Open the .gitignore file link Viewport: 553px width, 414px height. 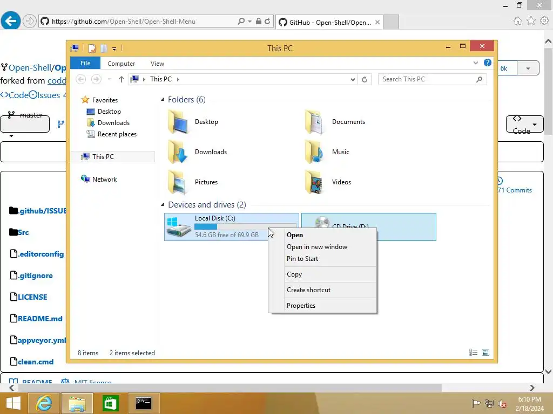tap(35, 275)
